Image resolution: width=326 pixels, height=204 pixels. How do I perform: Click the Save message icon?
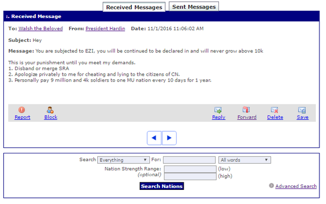click(302, 110)
